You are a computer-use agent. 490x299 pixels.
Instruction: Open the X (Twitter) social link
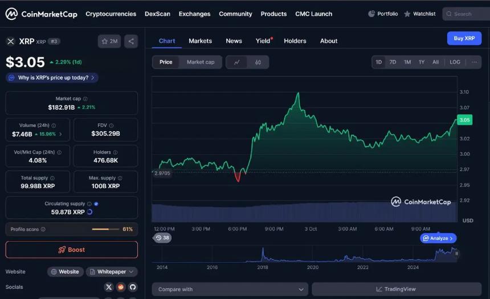[x=109, y=287]
